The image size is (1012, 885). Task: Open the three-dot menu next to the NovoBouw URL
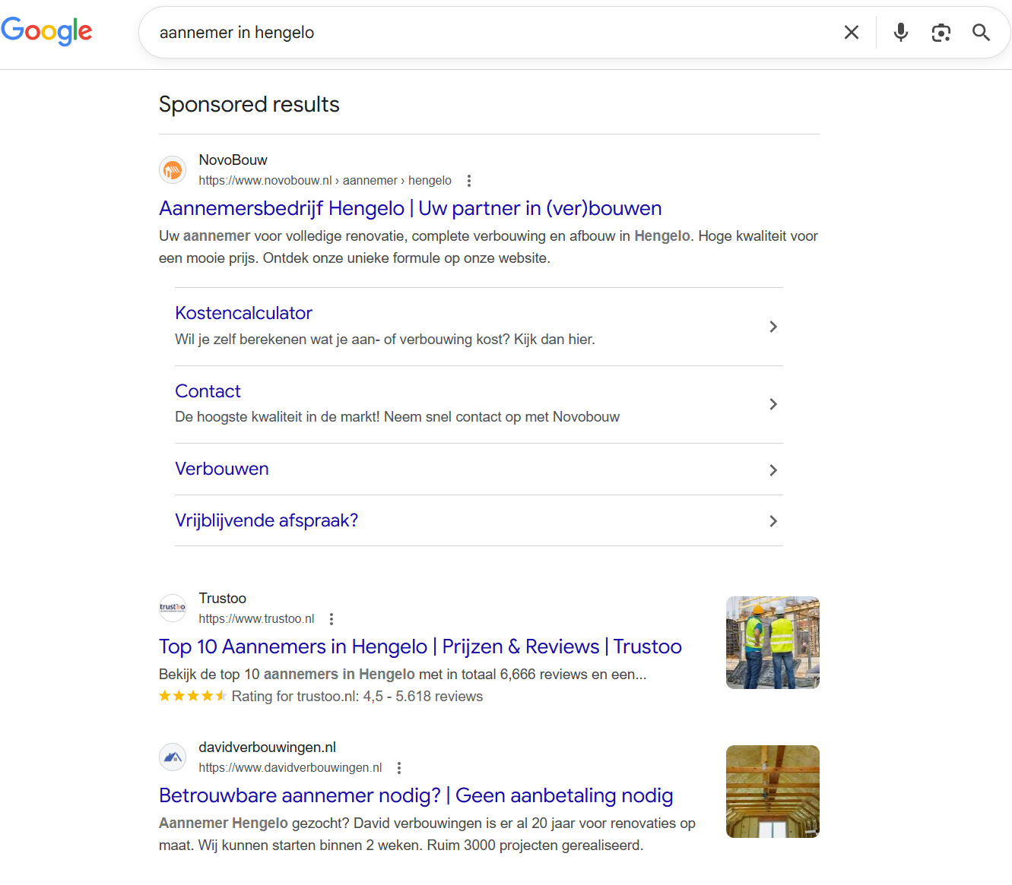pyautogui.click(x=469, y=181)
